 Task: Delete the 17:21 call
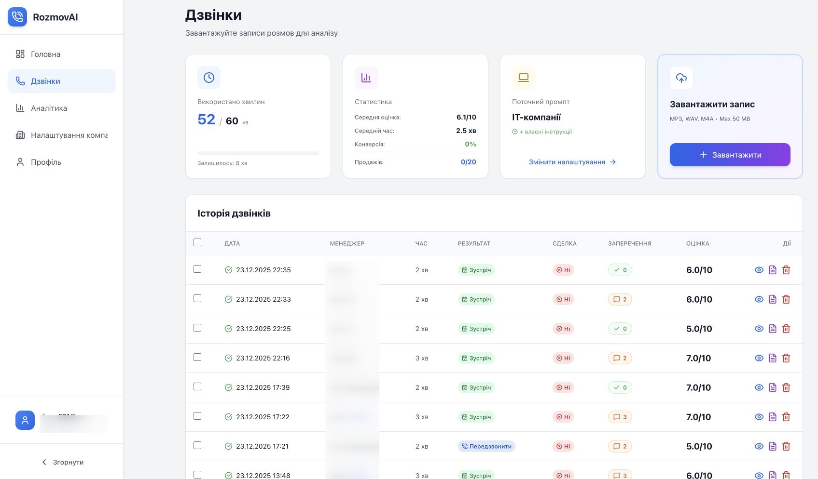pyautogui.click(x=786, y=446)
